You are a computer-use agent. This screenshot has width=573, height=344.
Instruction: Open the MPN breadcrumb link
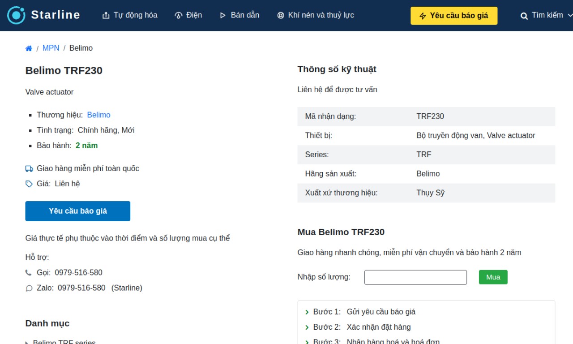pyautogui.click(x=51, y=48)
